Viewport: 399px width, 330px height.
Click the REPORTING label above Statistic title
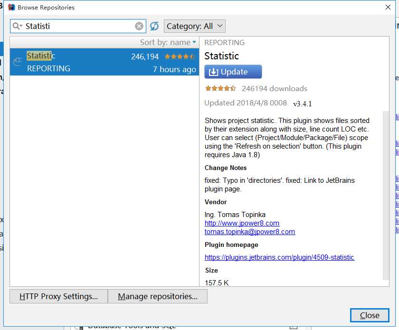click(x=224, y=42)
